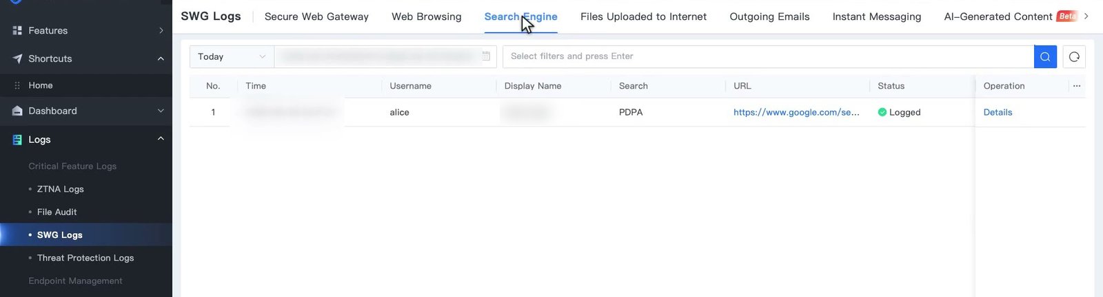Open File Audit in sidebar

[57, 212]
